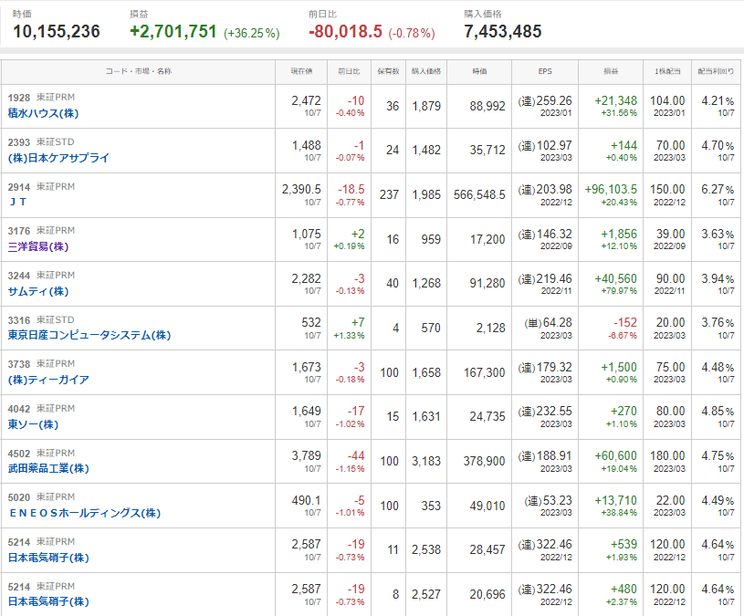
Task: Open the 積水ハウス(株) stock link
Action: click(x=43, y=113)
